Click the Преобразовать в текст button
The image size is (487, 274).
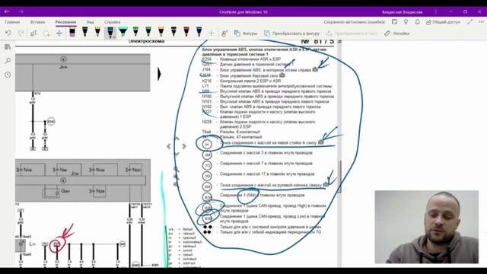coord(352,33)
